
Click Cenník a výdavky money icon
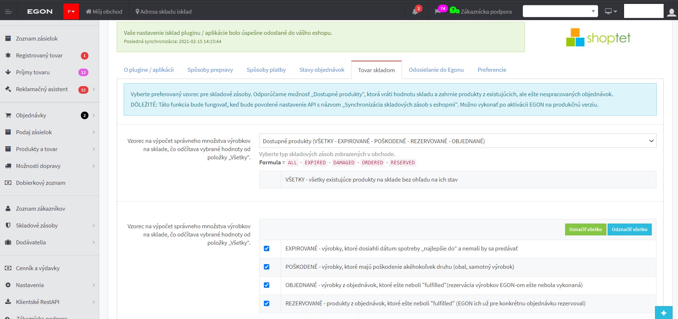click(x=8, y=268)
